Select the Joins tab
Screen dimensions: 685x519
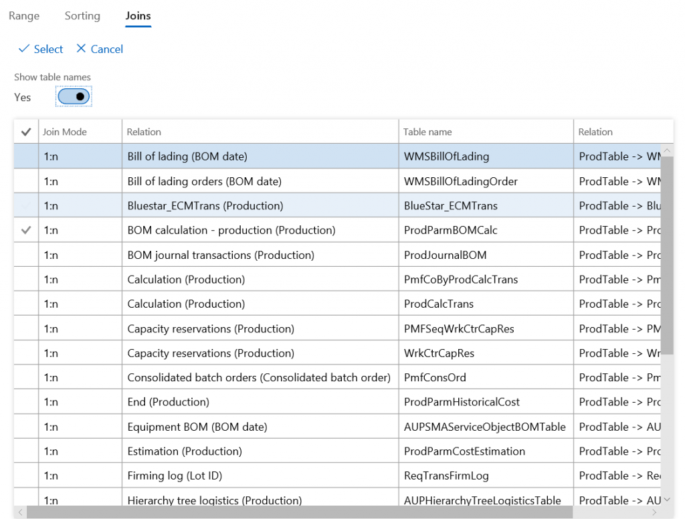(x=138, y=15)
